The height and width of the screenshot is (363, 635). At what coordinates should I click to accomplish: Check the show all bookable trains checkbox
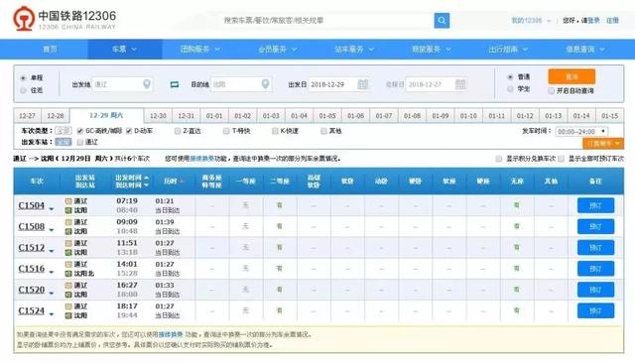(561, 159)
